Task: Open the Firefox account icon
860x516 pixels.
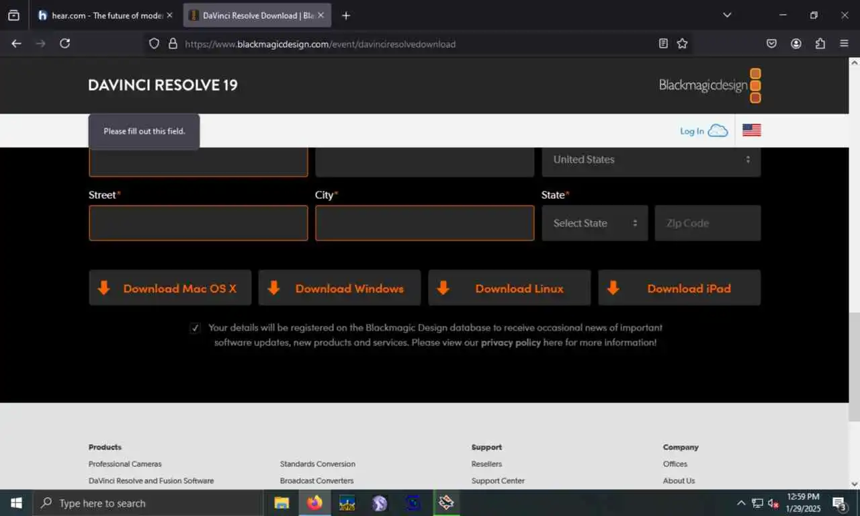Action: pyautogui.click(x=796, y=44)
